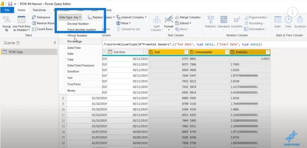Open the Rounding dropdown

(x=254, y=23)
